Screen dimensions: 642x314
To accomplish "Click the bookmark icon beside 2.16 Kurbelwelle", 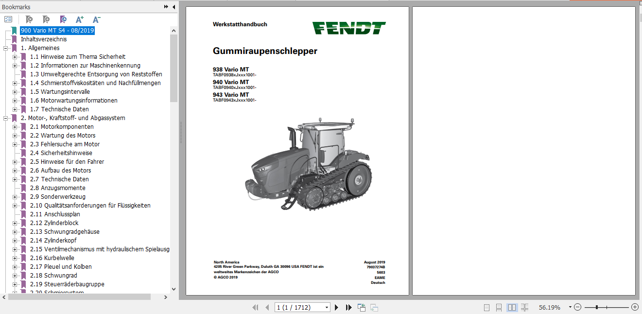I will (x=23, y=258).
